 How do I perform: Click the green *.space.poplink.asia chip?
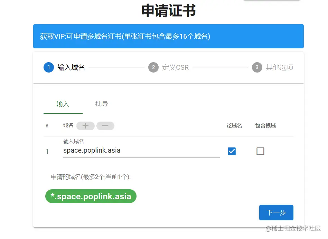pos(91,196)
